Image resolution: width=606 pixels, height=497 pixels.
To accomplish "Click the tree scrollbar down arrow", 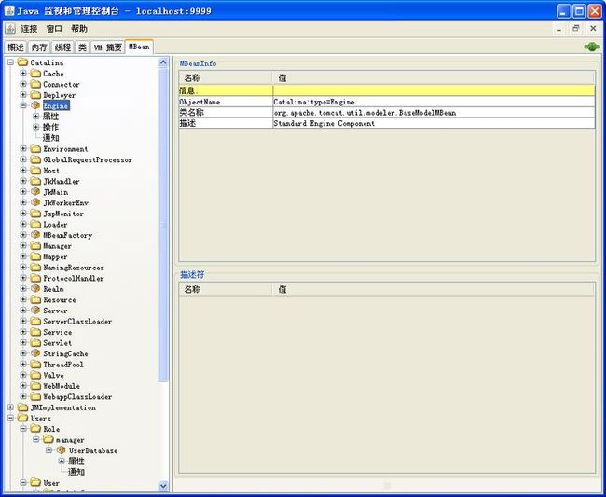I will (163, 486).
